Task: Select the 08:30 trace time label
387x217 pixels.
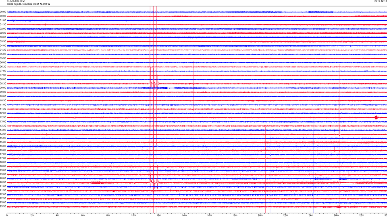Action: [3, 84]
